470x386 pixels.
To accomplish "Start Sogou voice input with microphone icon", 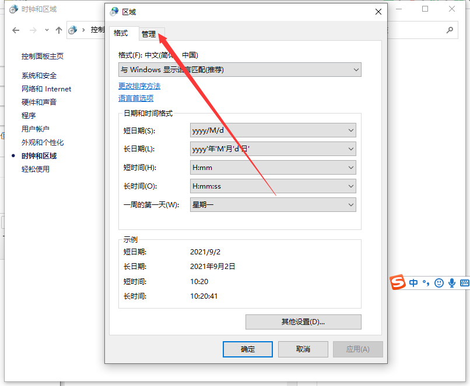I will coord(452,282).
